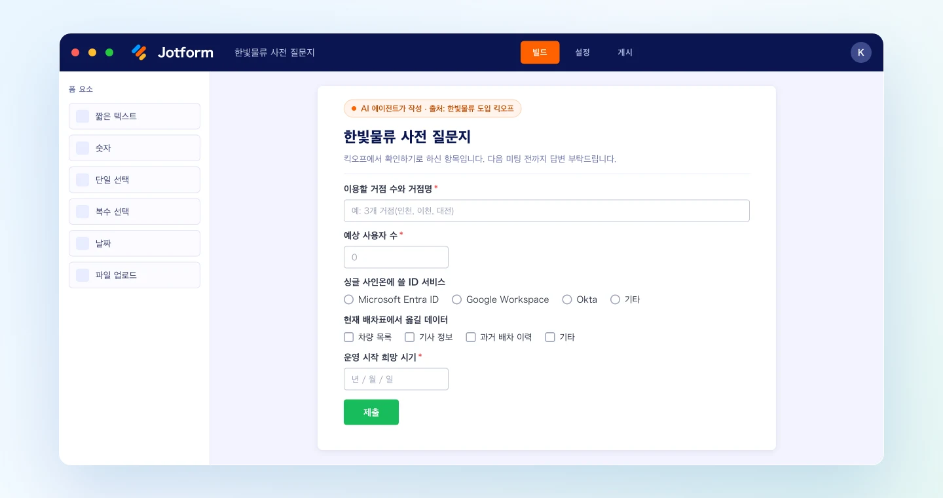Focus the 예상 사용자 수 number field

[396, 258]
